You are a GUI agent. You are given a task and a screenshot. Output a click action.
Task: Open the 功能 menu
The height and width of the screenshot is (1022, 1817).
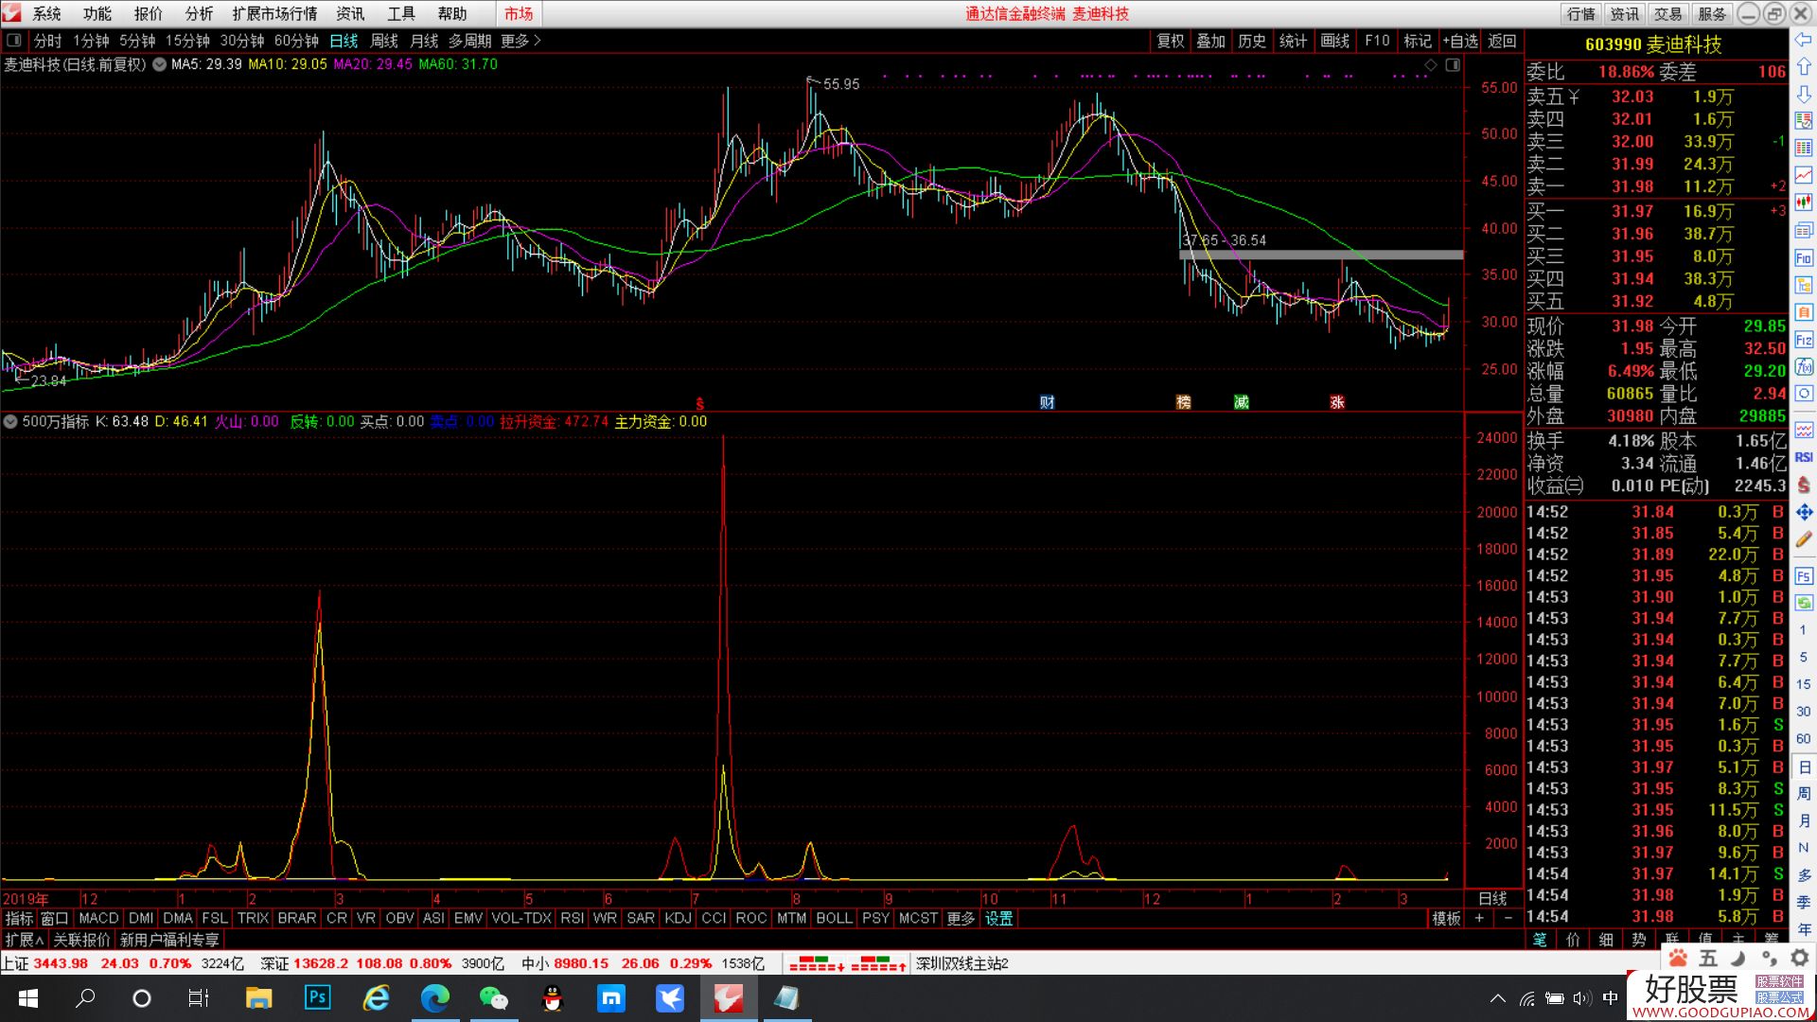pos(97,13)
